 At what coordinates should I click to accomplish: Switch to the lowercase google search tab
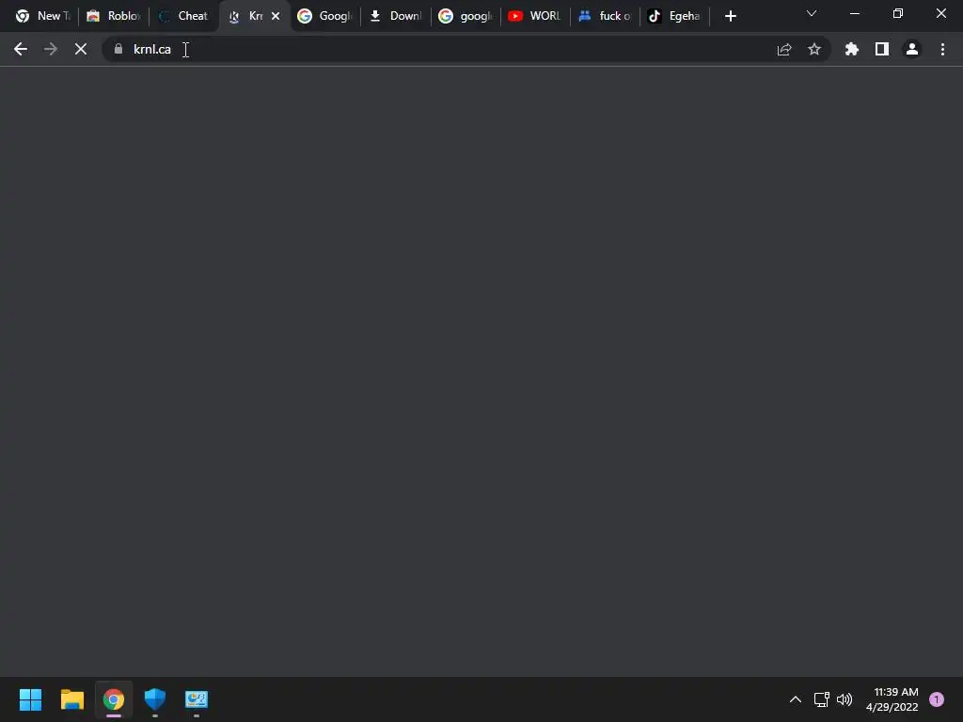coord(466,16)
